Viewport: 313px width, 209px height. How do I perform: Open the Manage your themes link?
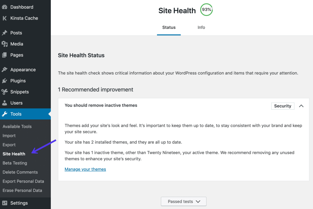click(x=85, y=169)
